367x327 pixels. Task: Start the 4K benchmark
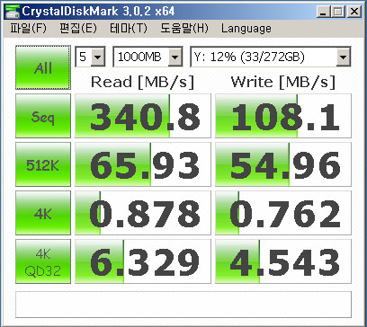(x=43, y=213)
